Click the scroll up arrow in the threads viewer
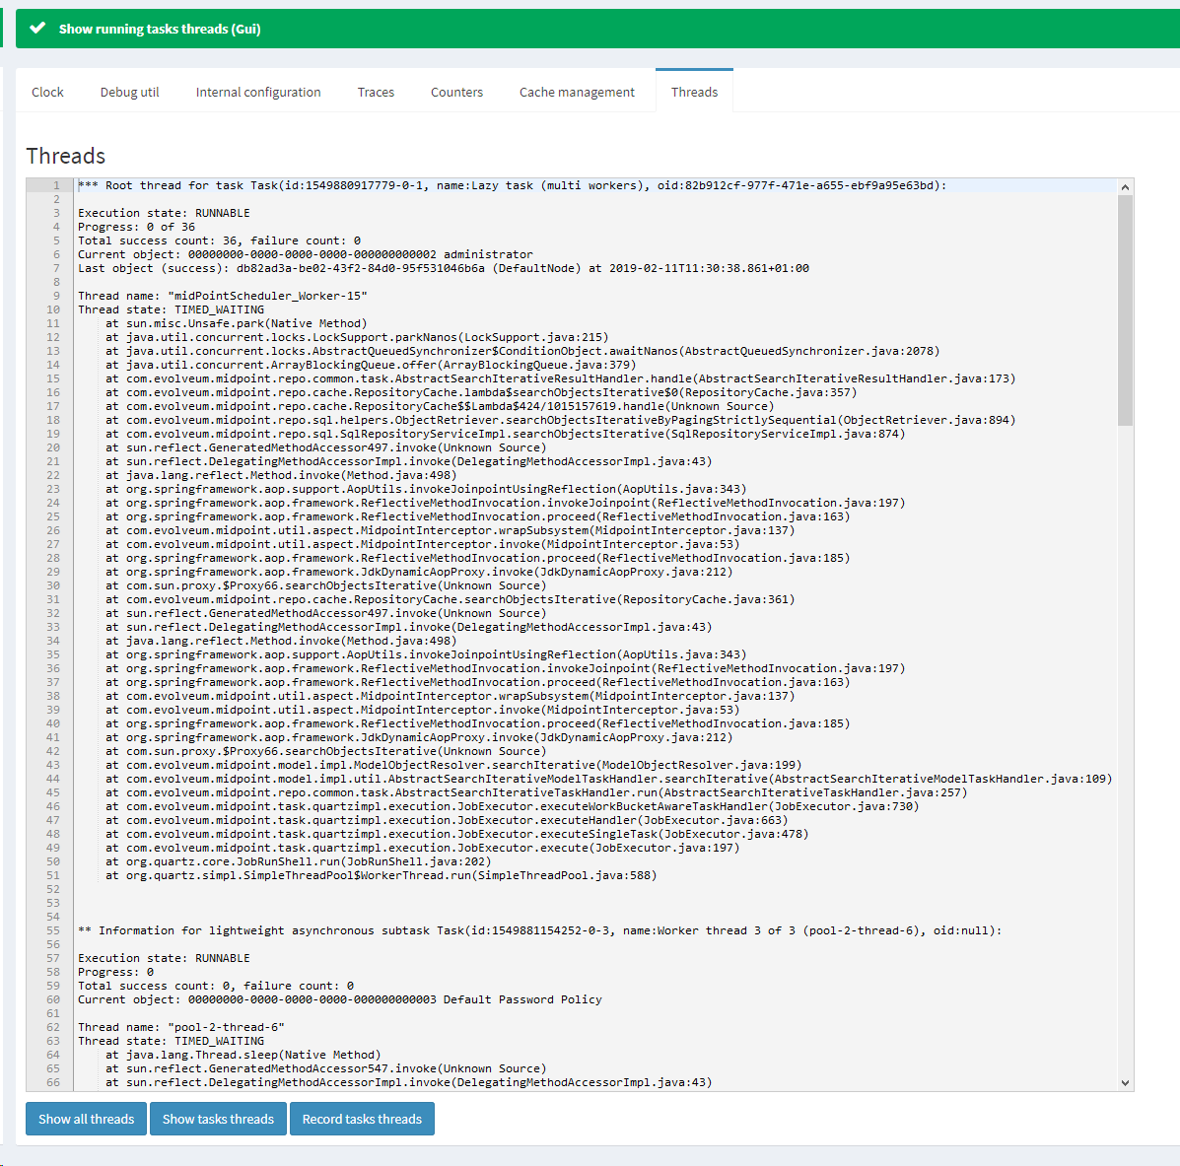This screenshot has width=1180, height=1166. click(x=1125, y=186)
